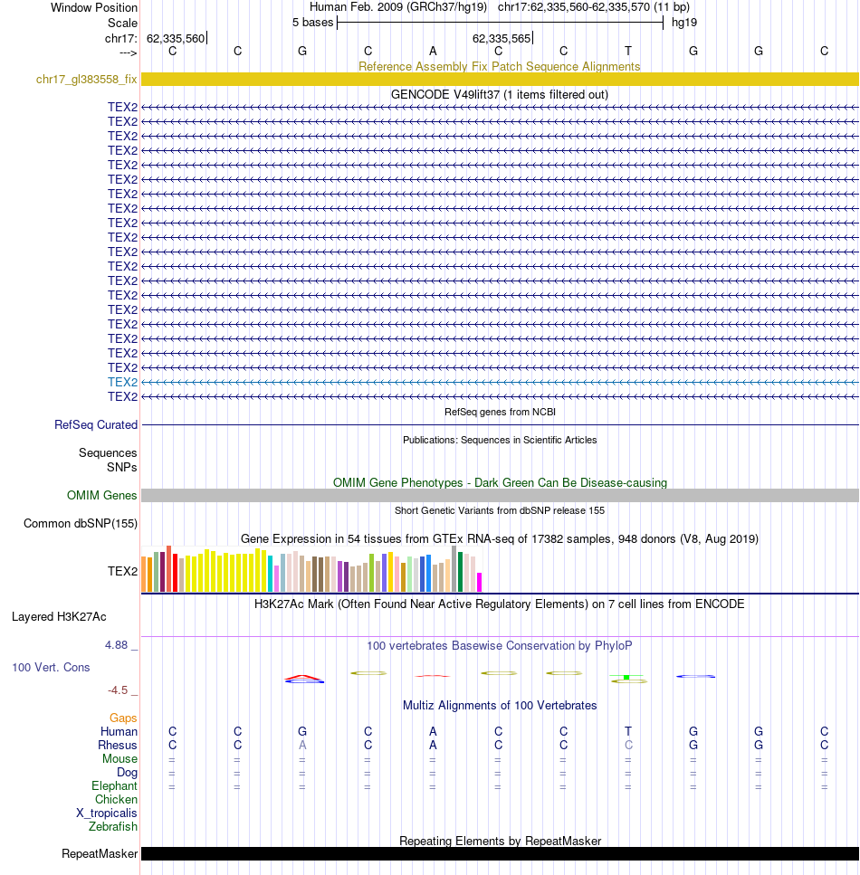Select the light-blue highlighted TEX2 transcript label
Screen dimensions: 860x875
tap(122, 382)
